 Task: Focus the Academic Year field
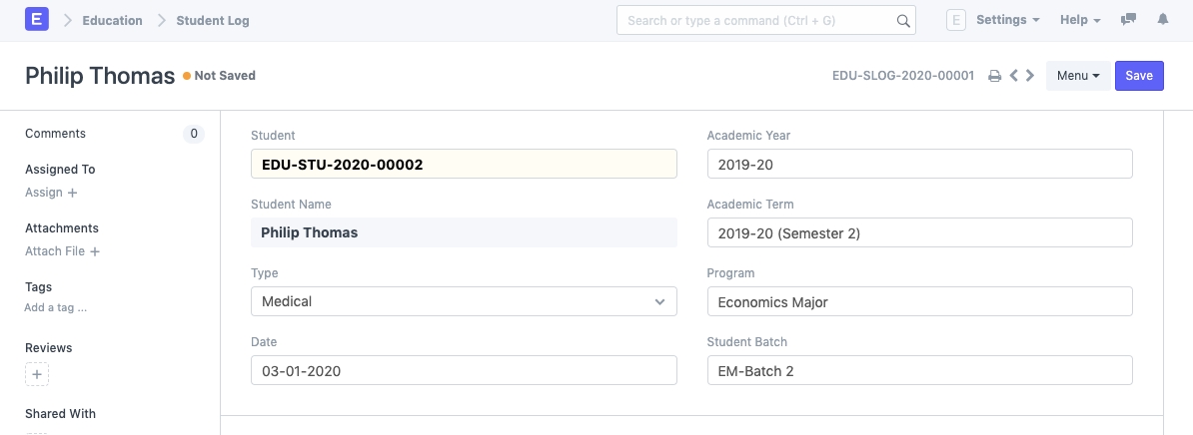pyautogui.click(x=919, y=164)
